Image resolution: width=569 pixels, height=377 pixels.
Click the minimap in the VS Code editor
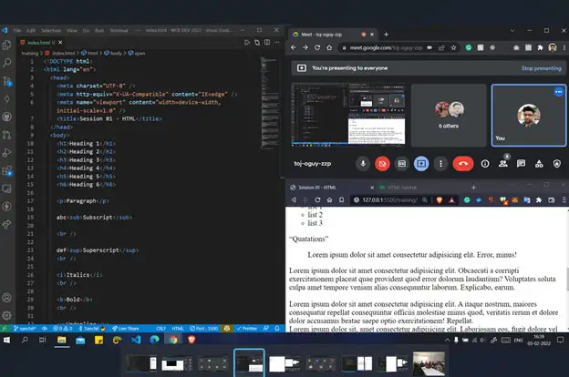pyautogui.click(x=270, y=103)
